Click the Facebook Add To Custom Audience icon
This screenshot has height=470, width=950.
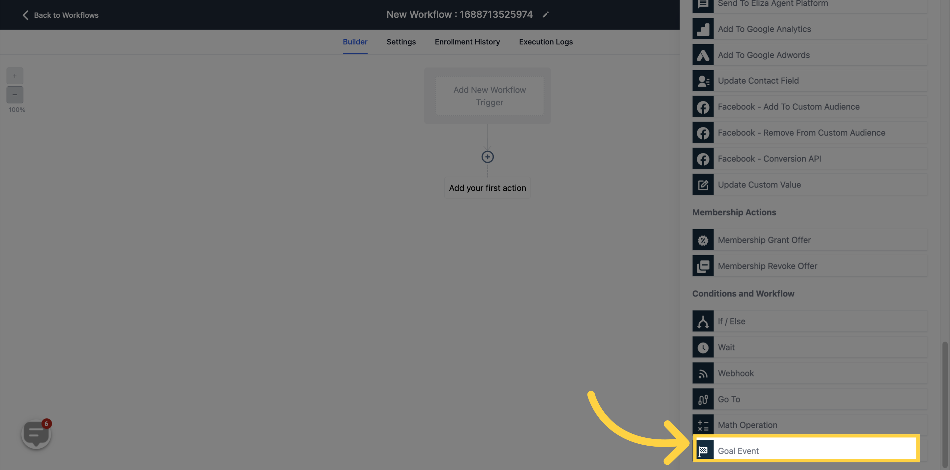[703, 106]
